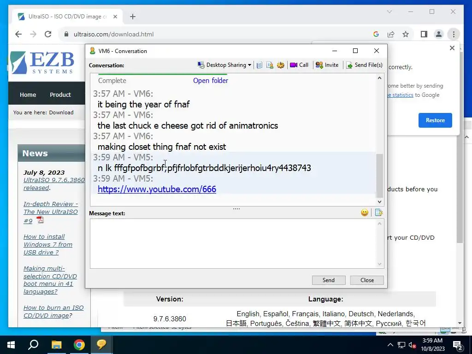472x354 pixels.
Task: Open Product in website nav bar
Action: (60, 94)
